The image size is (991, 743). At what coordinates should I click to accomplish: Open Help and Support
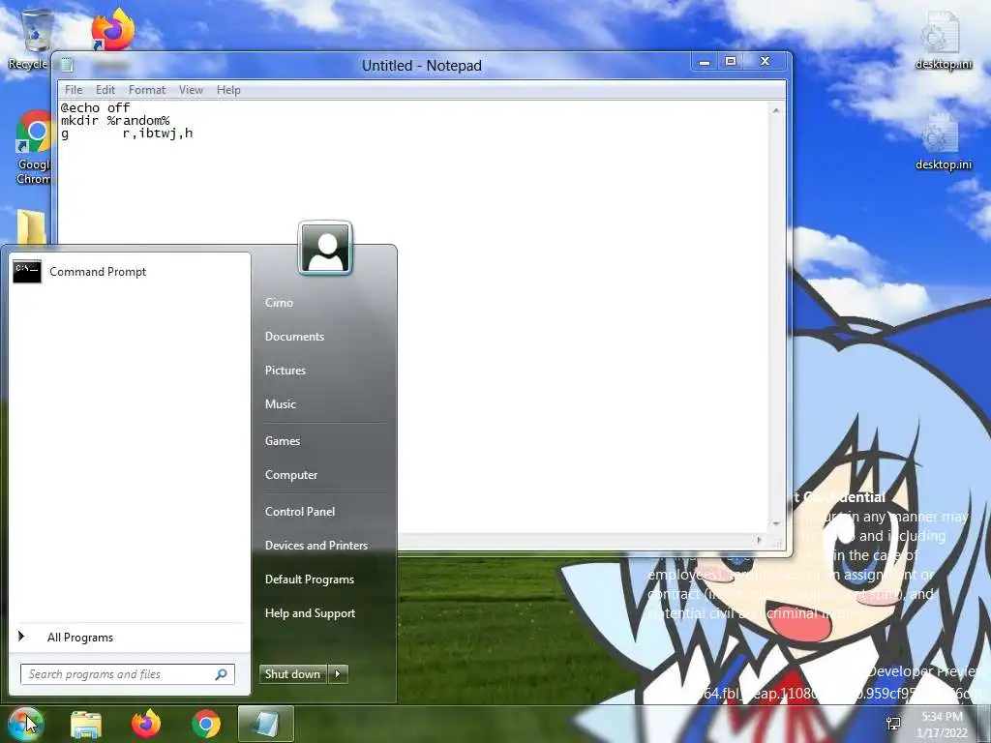(310, 613)
